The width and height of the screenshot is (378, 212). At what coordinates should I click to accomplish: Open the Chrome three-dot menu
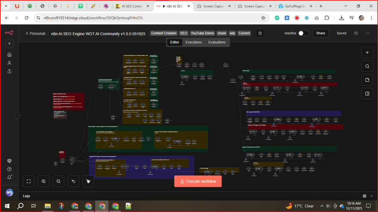pyautogui.click(x=371, y=18)
